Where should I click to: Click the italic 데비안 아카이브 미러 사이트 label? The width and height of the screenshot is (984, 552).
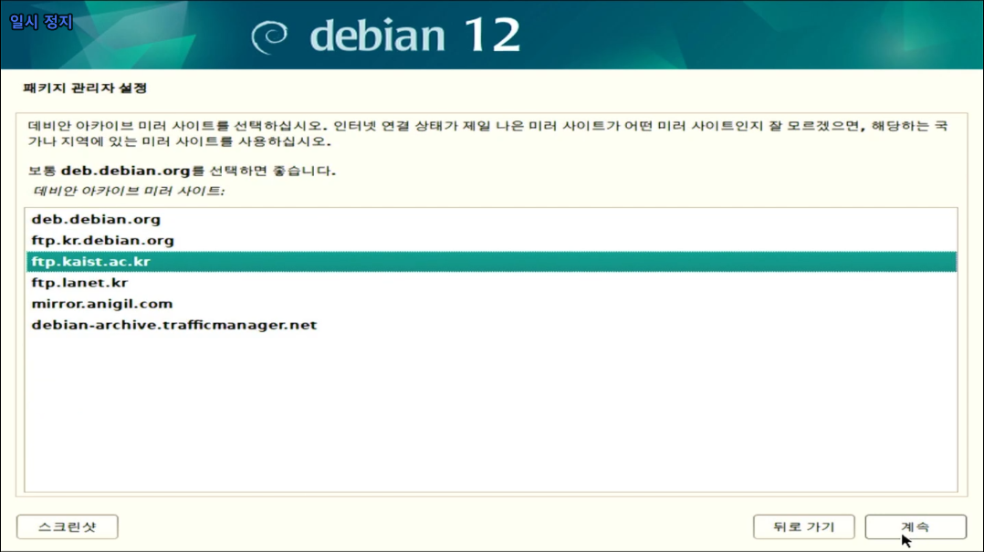pos(128,191)
